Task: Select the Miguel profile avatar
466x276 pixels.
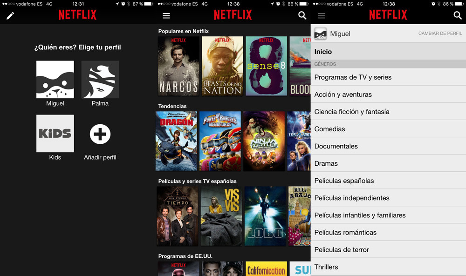Action: tap(55, 80)
